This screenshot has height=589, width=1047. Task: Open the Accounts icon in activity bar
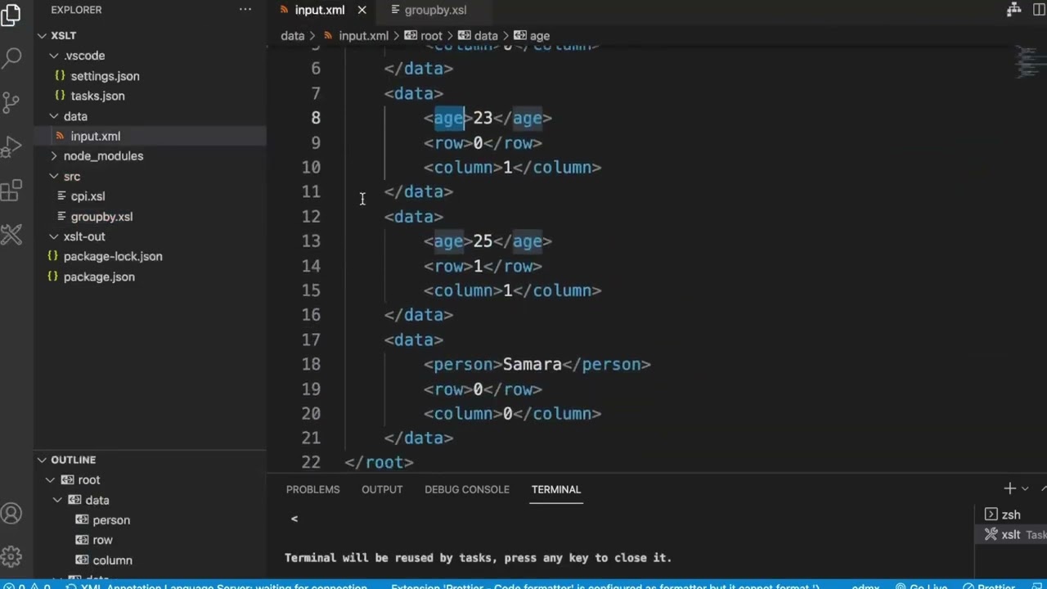click(x=11, y=514)
